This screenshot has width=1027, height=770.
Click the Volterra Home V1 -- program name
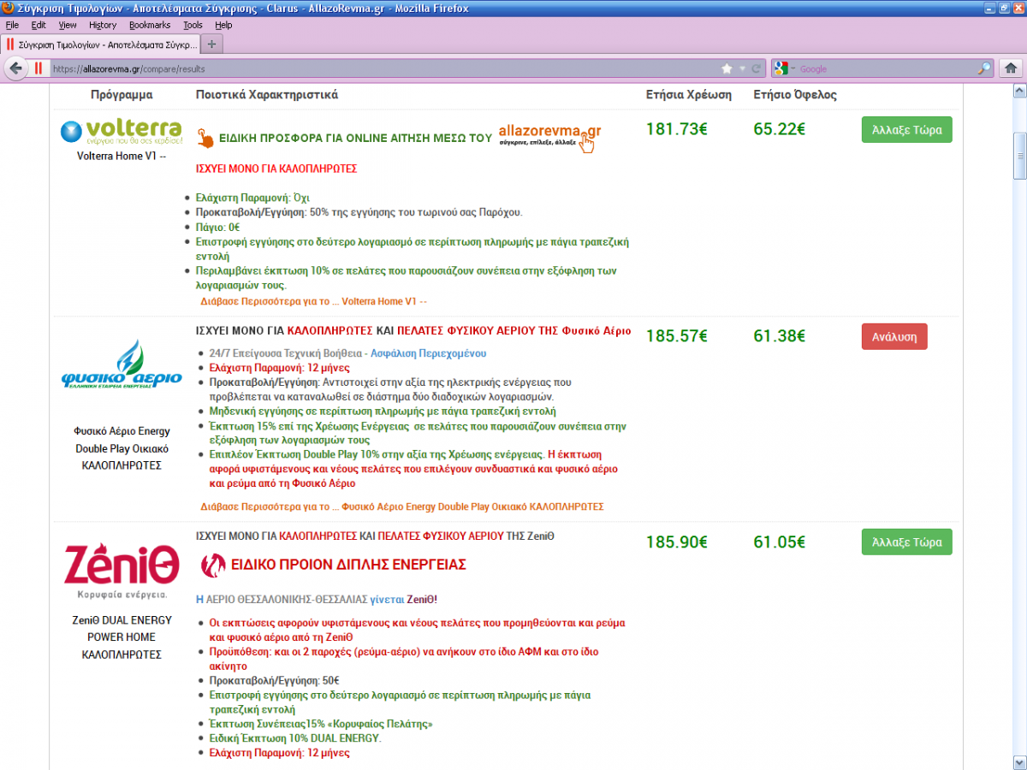(x=122, y=157)
